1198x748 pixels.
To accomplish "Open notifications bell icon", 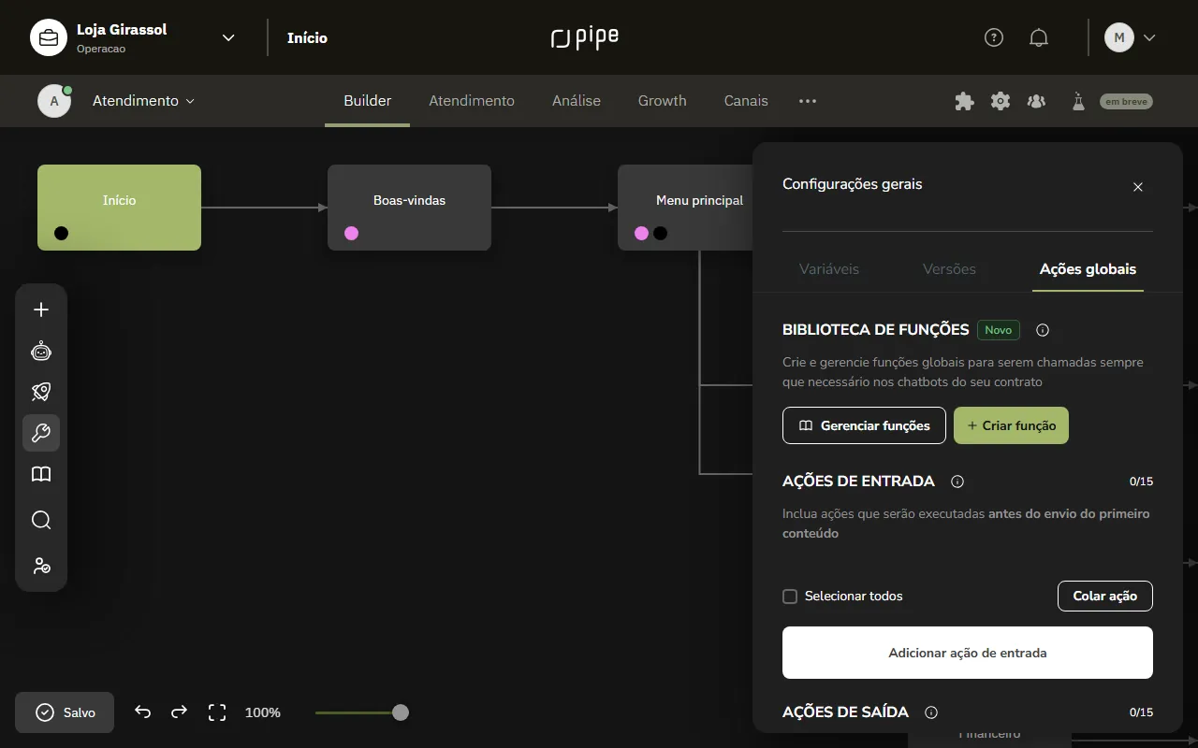I will 1039,37.
